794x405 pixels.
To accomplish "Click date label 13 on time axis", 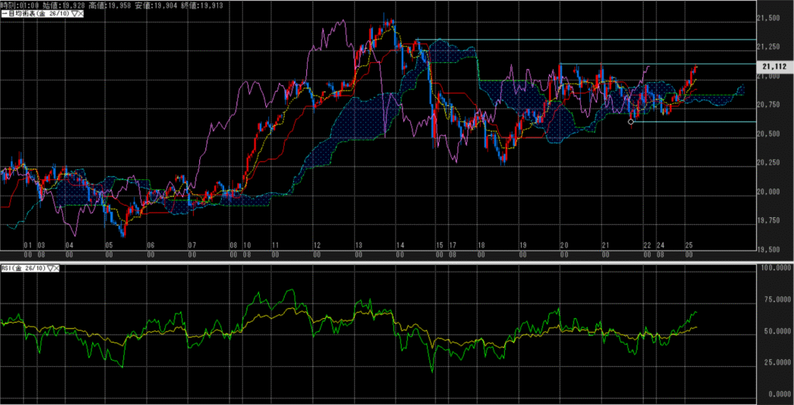I will pos(358,244).
